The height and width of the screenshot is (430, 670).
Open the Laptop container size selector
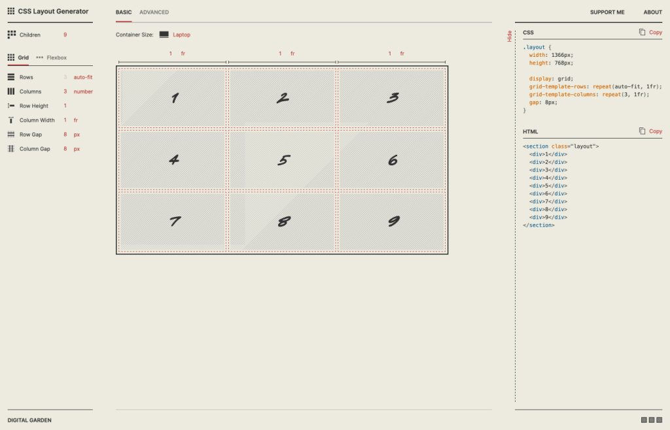click(x=183, y=35)
